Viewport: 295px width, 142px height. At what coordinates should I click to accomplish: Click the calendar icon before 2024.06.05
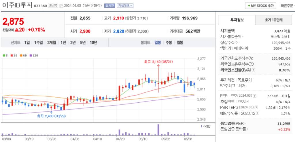click(61, 6)
